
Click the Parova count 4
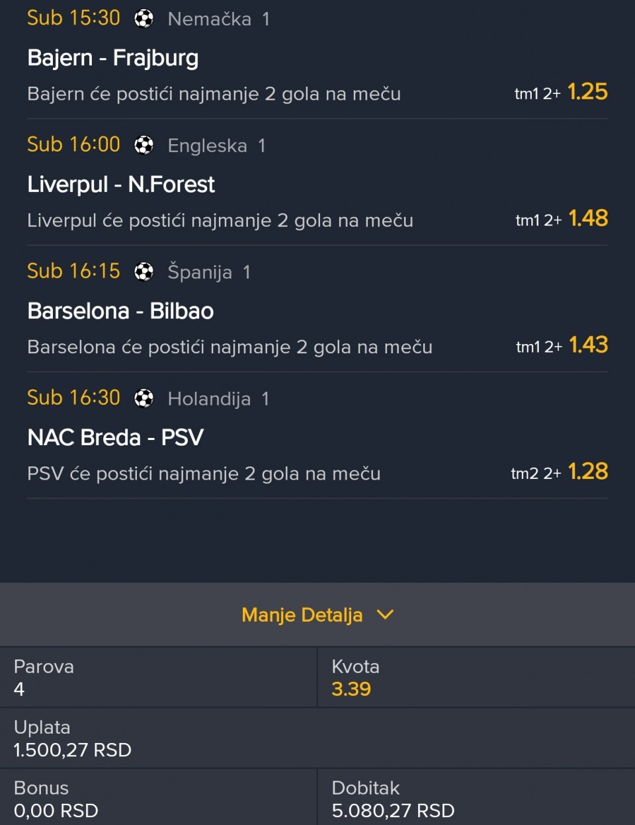point(19,689)
